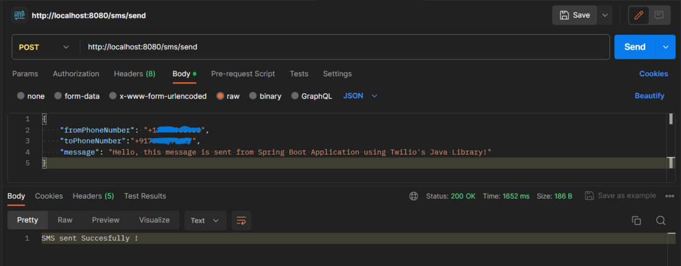Image resolution: width=681 pixels, height=266 pixels.
Task: Click the HTTP request icon
Action: tap(20, 15)
